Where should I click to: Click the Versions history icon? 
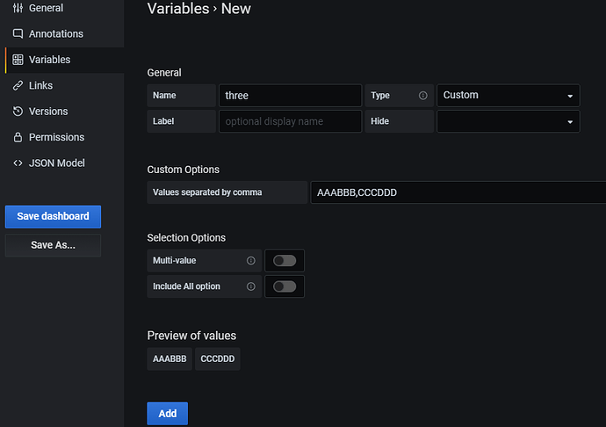(18, 112)
